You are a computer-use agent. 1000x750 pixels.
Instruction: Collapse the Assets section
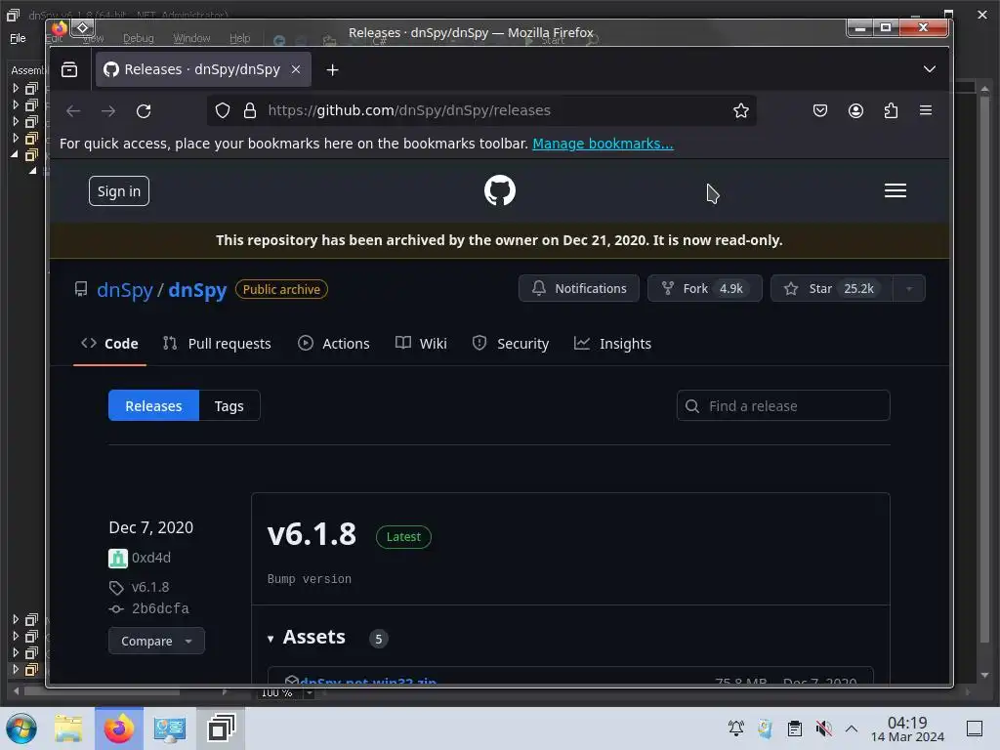pos(307,637)
